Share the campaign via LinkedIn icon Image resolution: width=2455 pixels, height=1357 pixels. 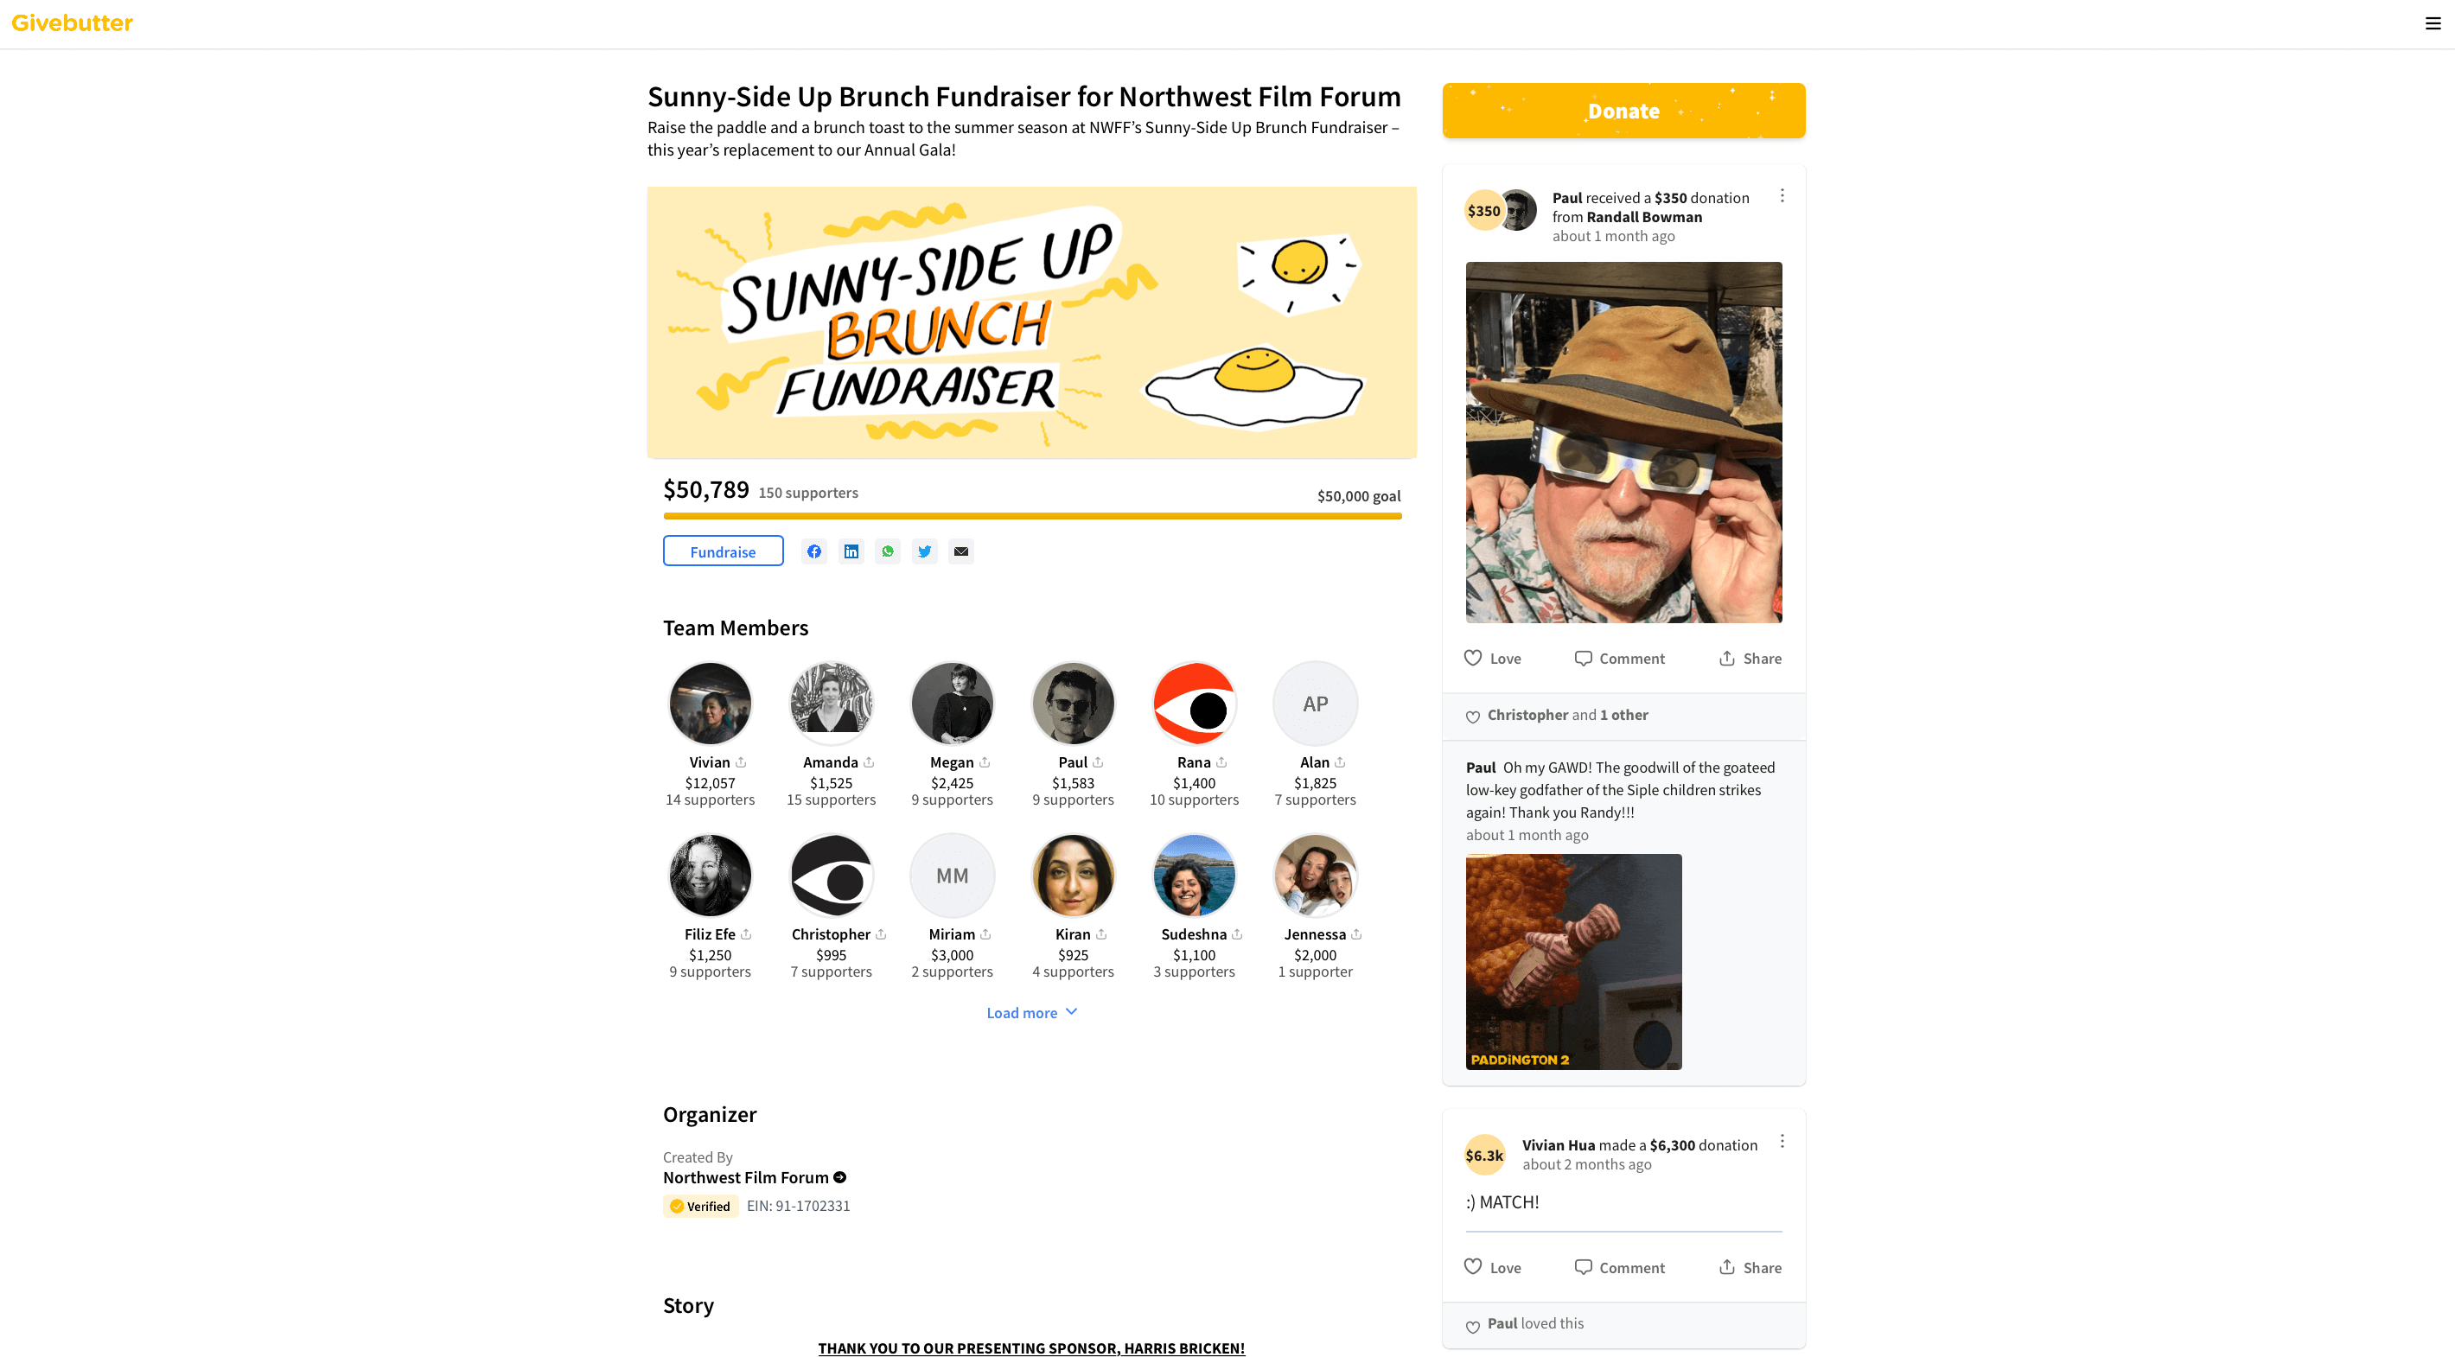tap(851, 551)
